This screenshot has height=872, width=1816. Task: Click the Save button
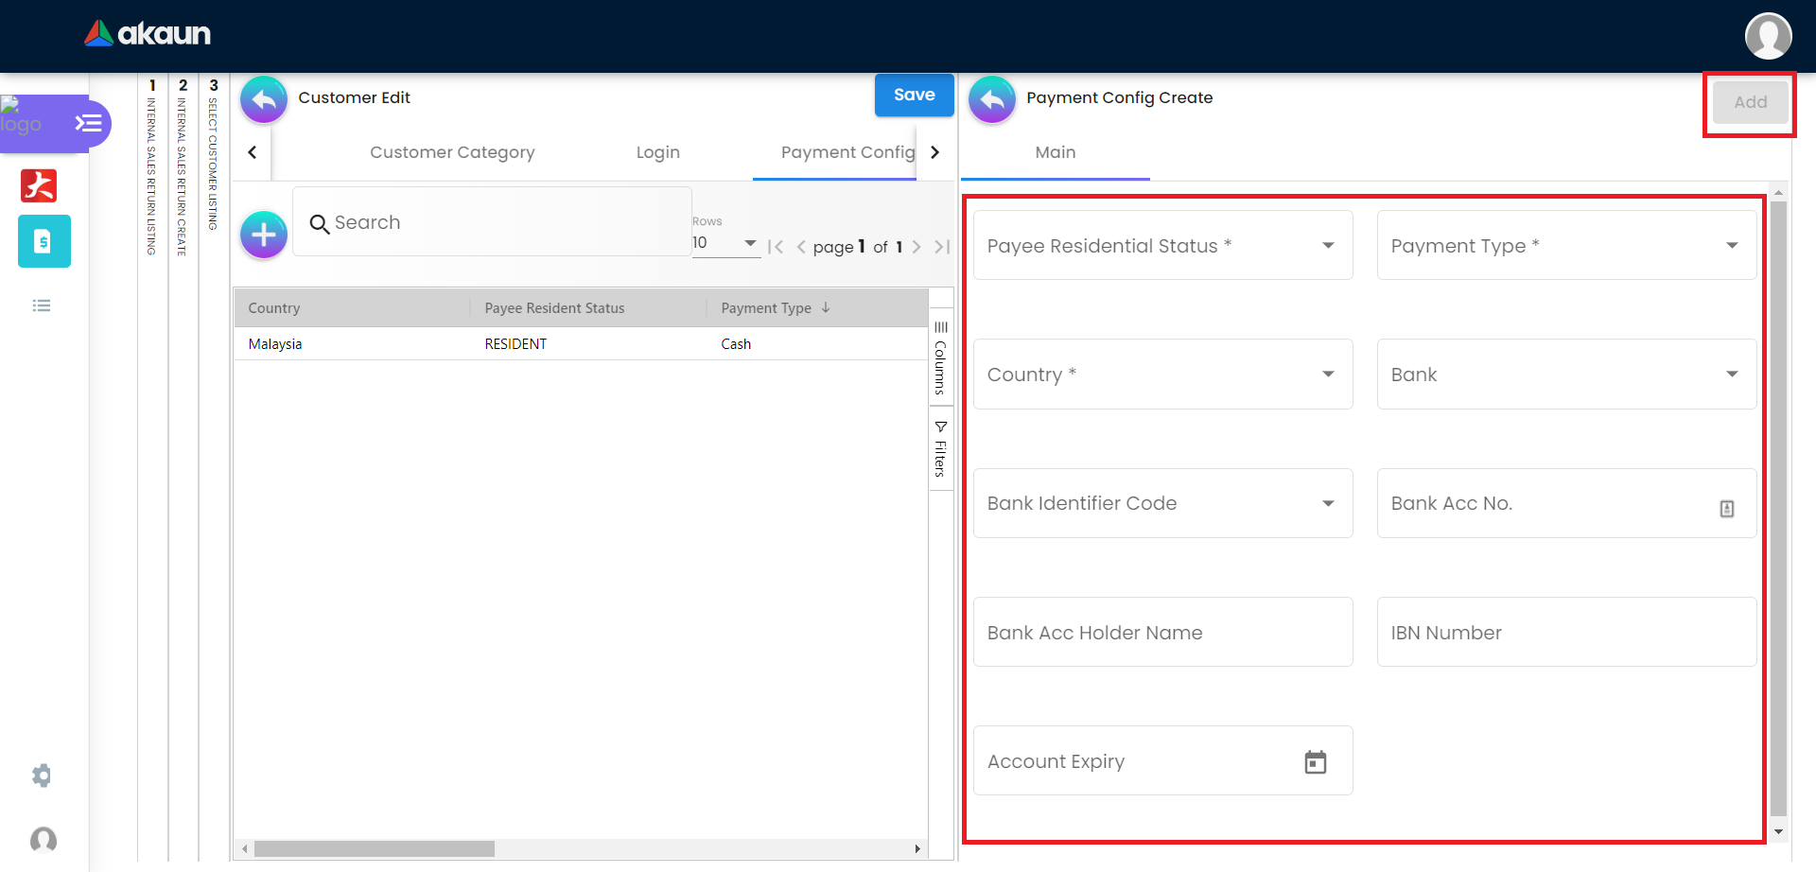(x=914, y=96)
